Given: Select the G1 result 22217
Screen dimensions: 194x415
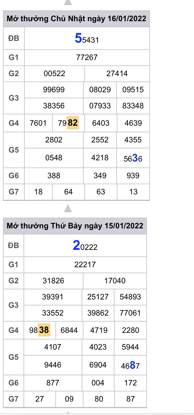Looking at the screenshot, I should [85, 265].
